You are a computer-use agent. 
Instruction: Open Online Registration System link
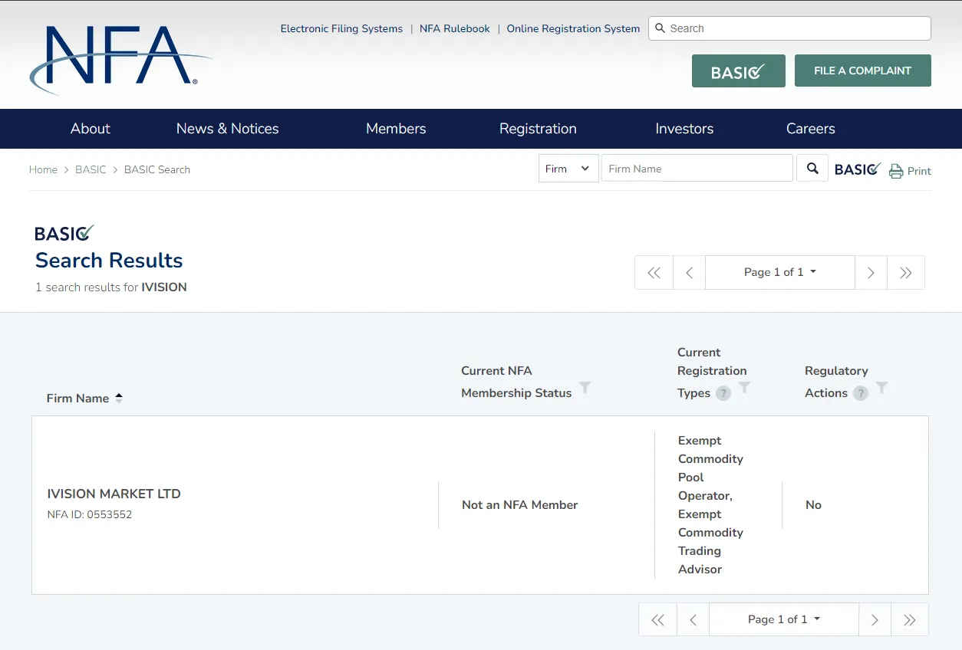(573, 28)
